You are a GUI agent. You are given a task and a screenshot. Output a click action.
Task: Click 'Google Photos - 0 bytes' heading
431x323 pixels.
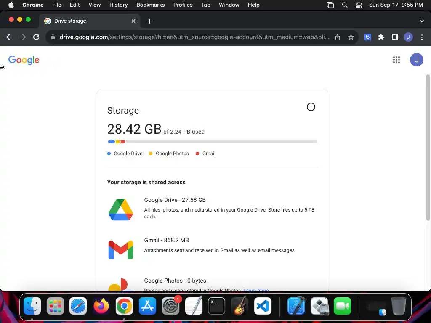click(175, 281)
